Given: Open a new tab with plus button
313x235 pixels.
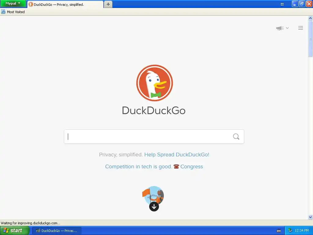Looking at the screenshot, I should (x=108, y=4).
